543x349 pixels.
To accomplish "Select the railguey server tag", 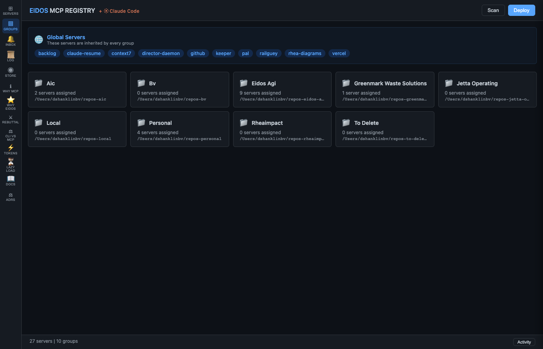I will point(269,54).
